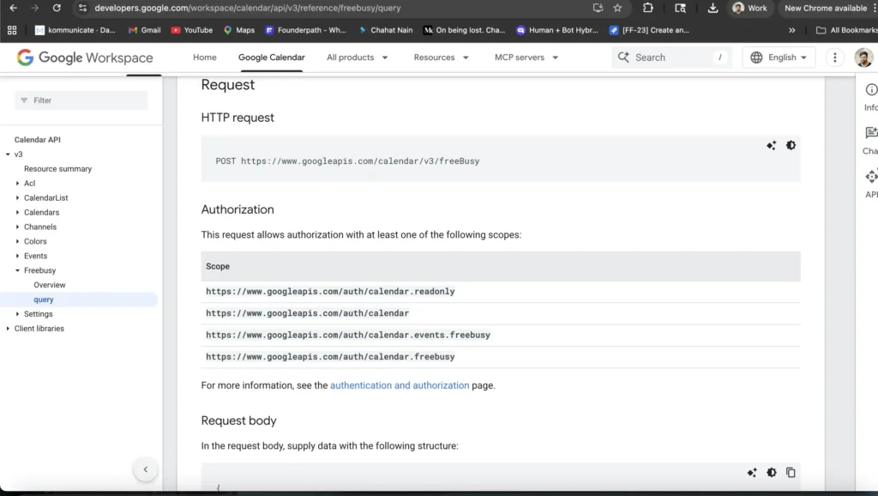Click the authentication and authorization link
878x496 pixels.
(400, 385)
